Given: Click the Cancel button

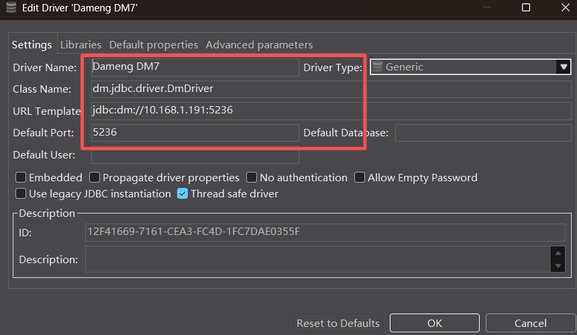Looking at the screenshot, I should click(530, 323).
